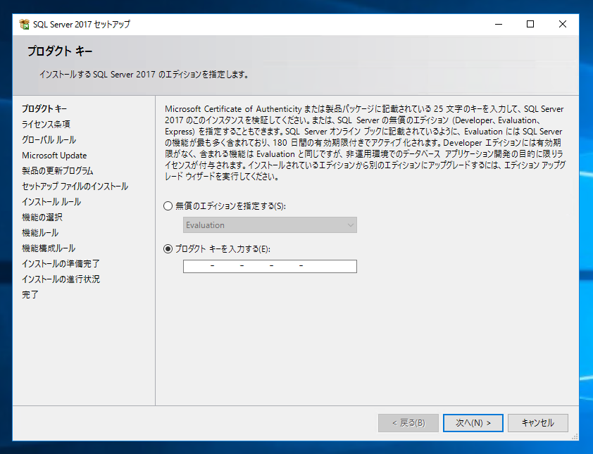This screenshot has width=593, height=454.
Task: Click the キャンセル button
Action: point(538,422)
